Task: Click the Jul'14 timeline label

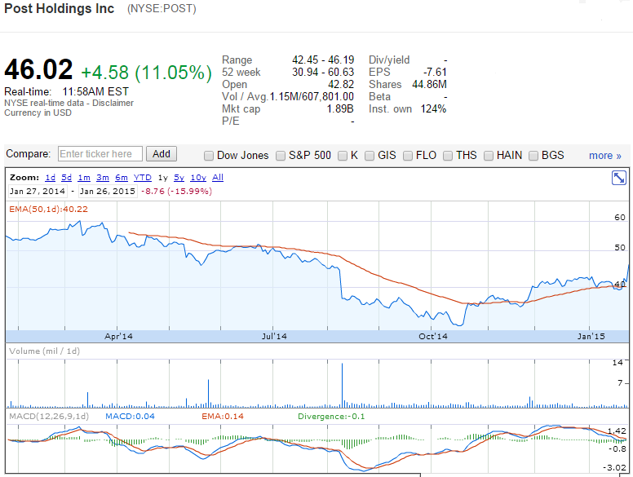Action: [x=274, y=336]
